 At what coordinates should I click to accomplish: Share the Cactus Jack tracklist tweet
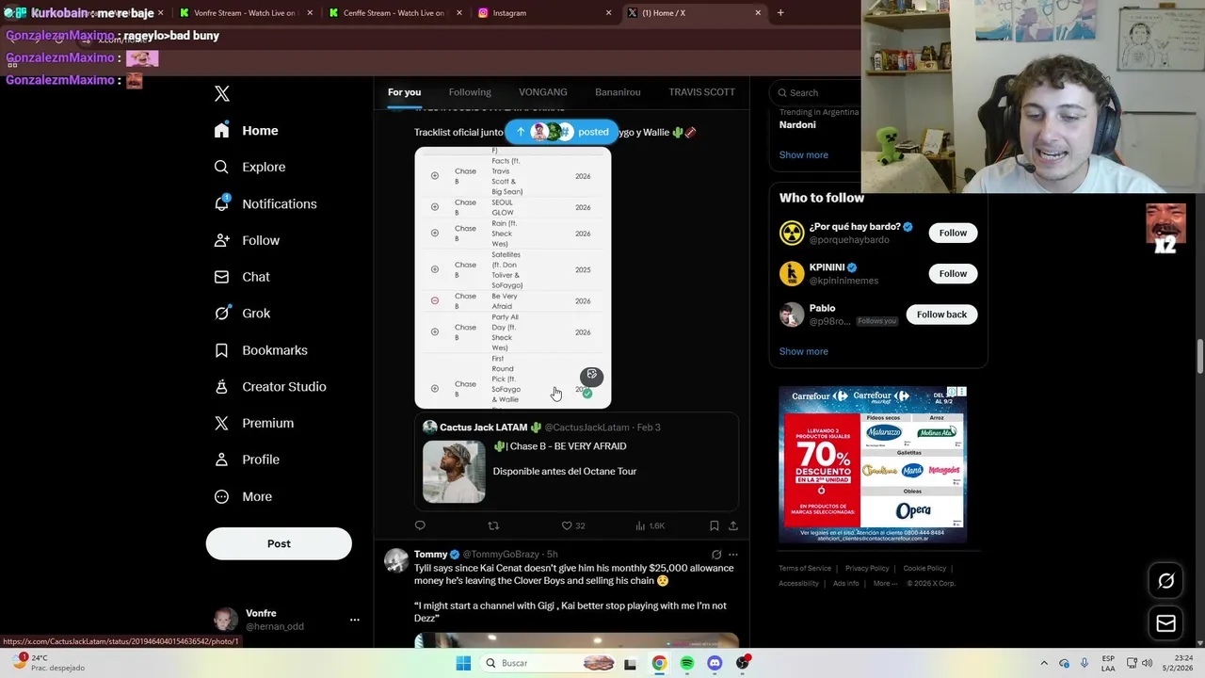point(733,525)
